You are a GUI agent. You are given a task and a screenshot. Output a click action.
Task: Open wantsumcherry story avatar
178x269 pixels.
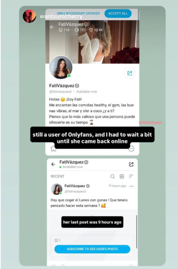30,16
